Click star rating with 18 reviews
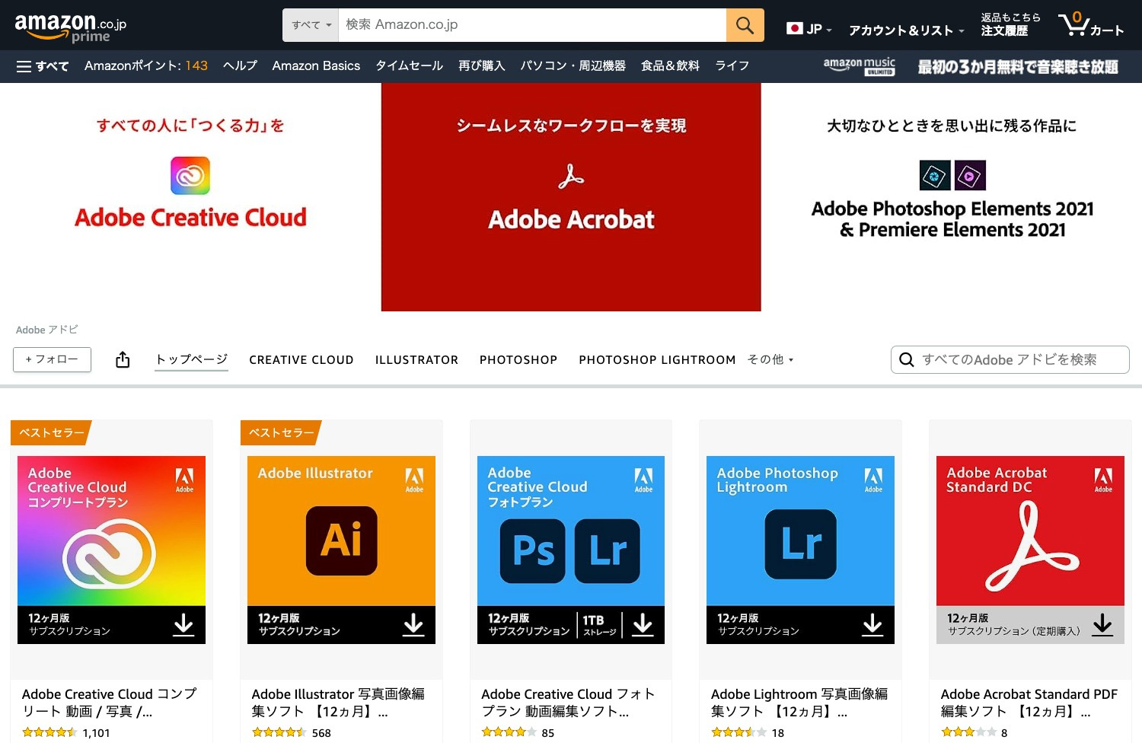The width and height of the screenshot is (1142, 743). click(738, 732)
